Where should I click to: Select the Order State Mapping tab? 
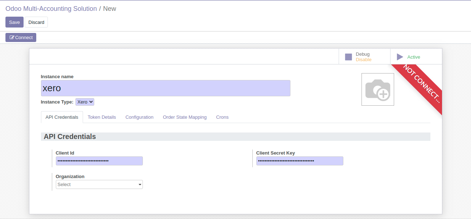point(185,117)
